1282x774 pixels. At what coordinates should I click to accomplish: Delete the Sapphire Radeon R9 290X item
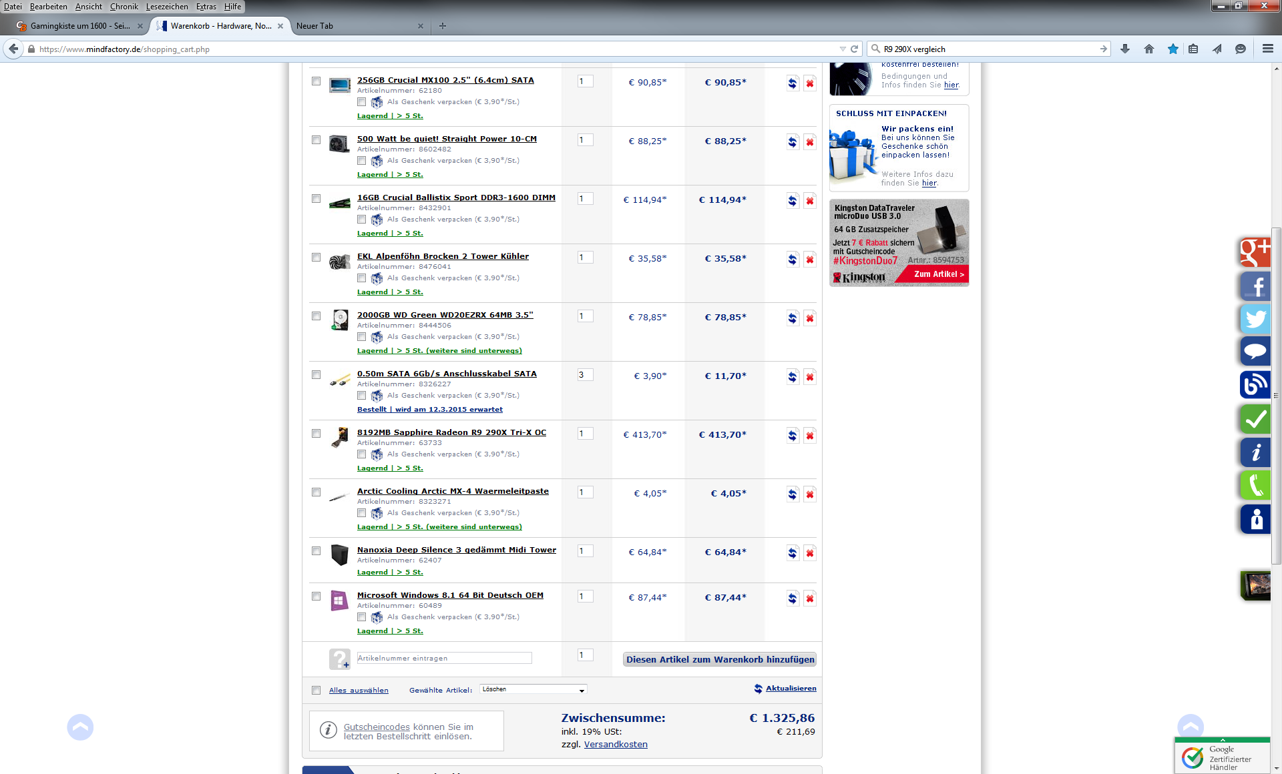[x=809, y=436]
